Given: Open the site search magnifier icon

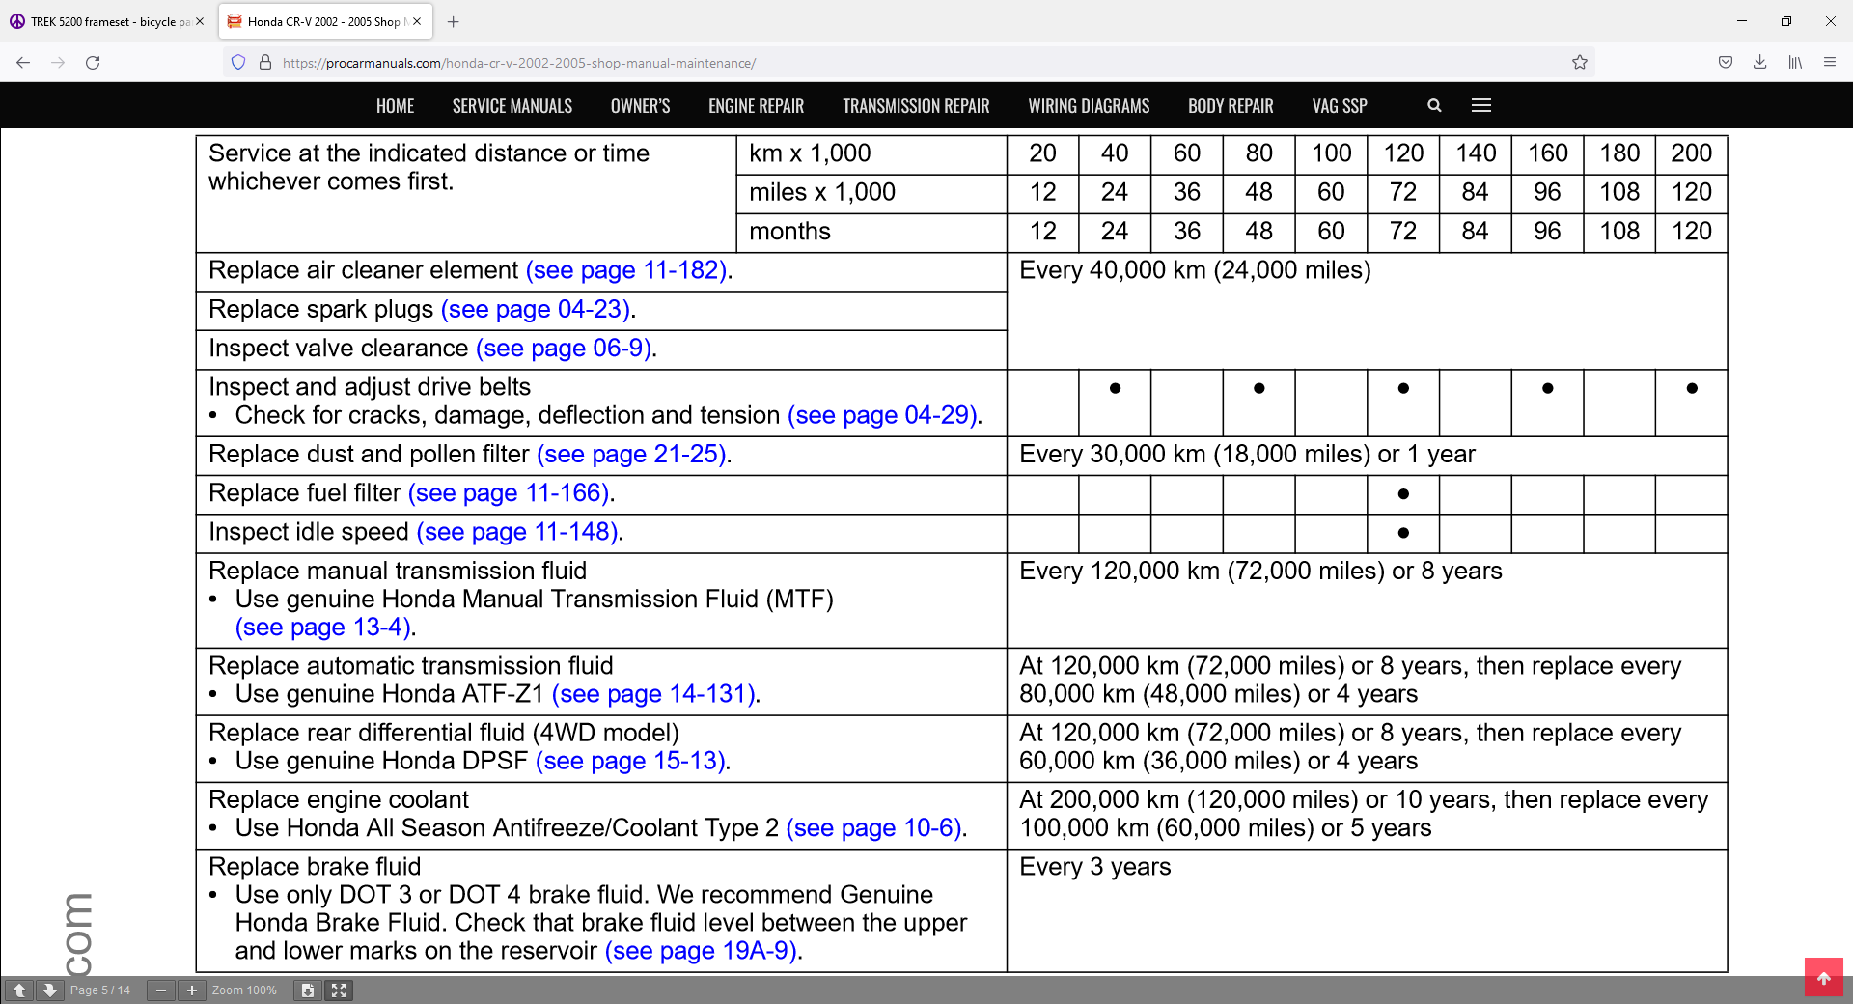Looking at the screenshot, I should click(x=1434, y=106).
